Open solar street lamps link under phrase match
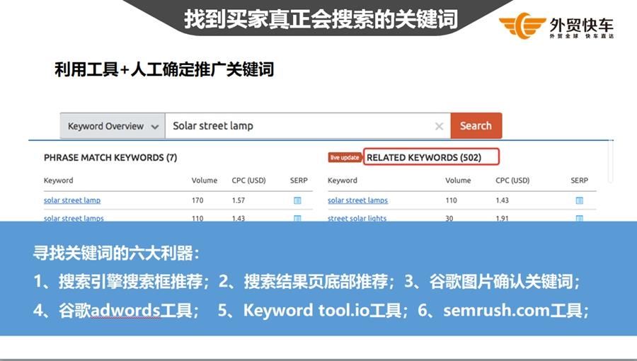The height and width of the screenshot is (361, 637). coord(74,218)
